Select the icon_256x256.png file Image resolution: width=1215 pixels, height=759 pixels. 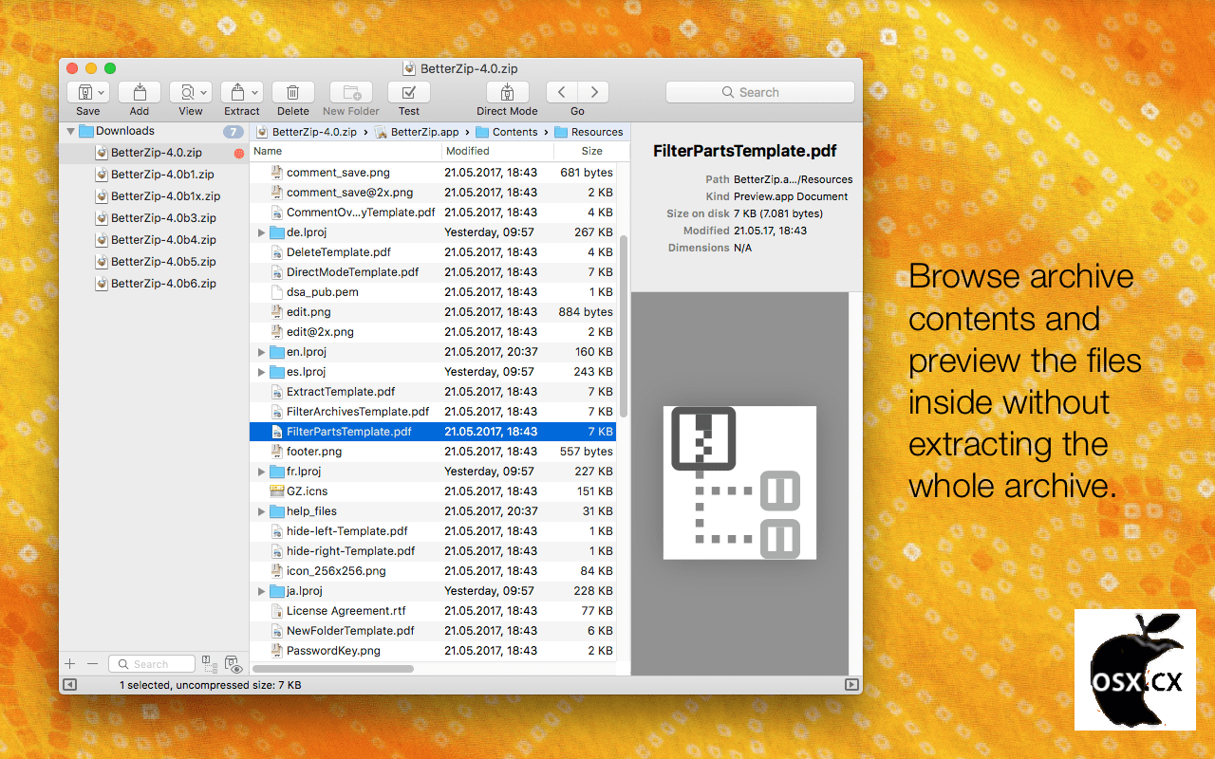[433, 571]
